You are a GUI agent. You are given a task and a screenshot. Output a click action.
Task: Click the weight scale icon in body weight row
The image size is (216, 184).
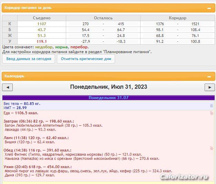pyautogui.click(x=212, y=106)
